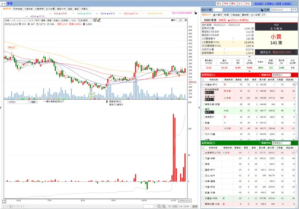Open the search magnifier dropdown beside 家登
The image size is (299, 209).
pyautogui.click(x=3, y=4)
